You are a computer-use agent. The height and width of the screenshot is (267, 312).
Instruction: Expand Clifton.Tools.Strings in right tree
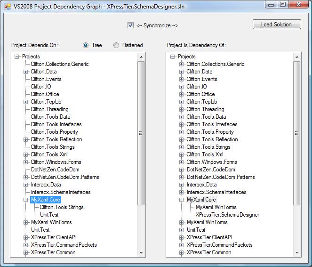181,147
